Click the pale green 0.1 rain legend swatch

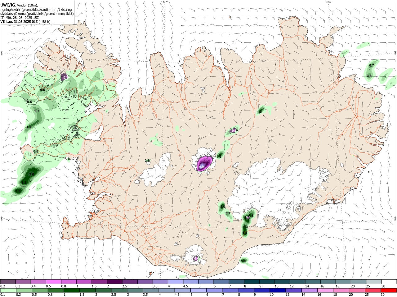(x=8, y=291)
